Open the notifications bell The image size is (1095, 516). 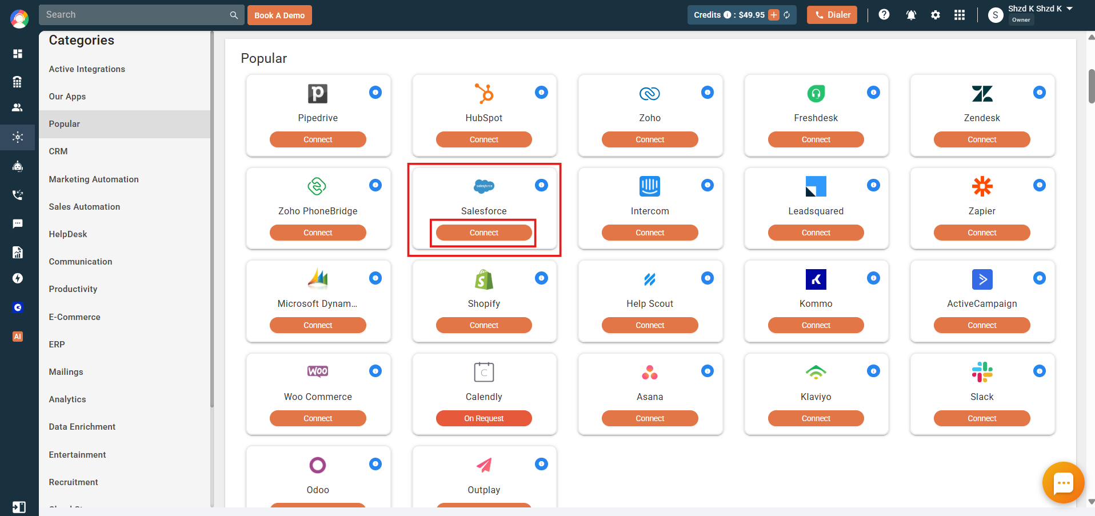pyautogui.click(x=911, y=15)
